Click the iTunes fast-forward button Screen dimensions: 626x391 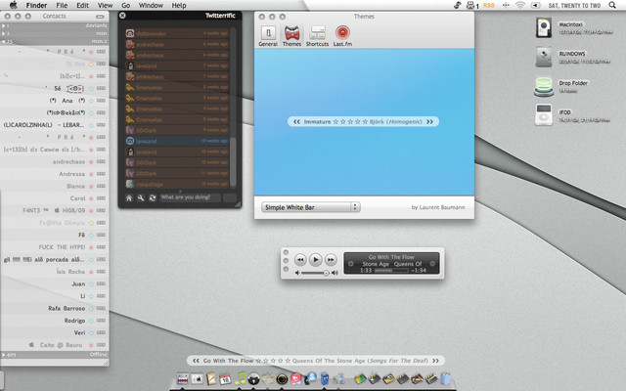[332, 260]
